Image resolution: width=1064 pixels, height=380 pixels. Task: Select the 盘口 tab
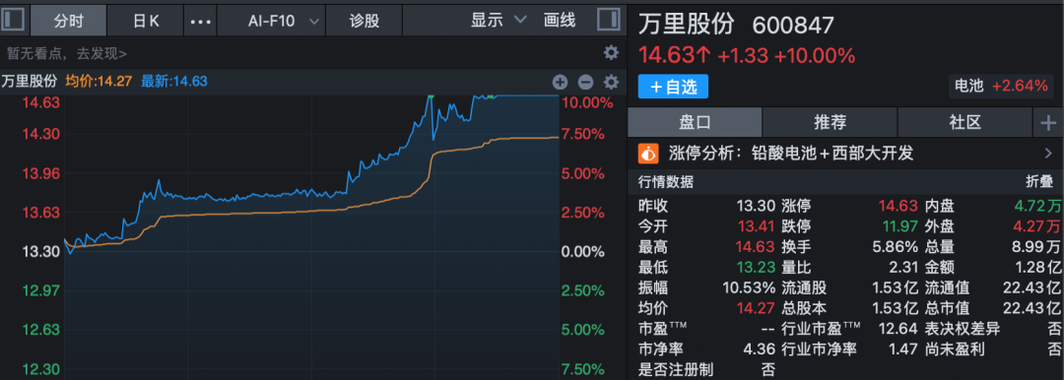pyautogui.click(x=695, y=123)
